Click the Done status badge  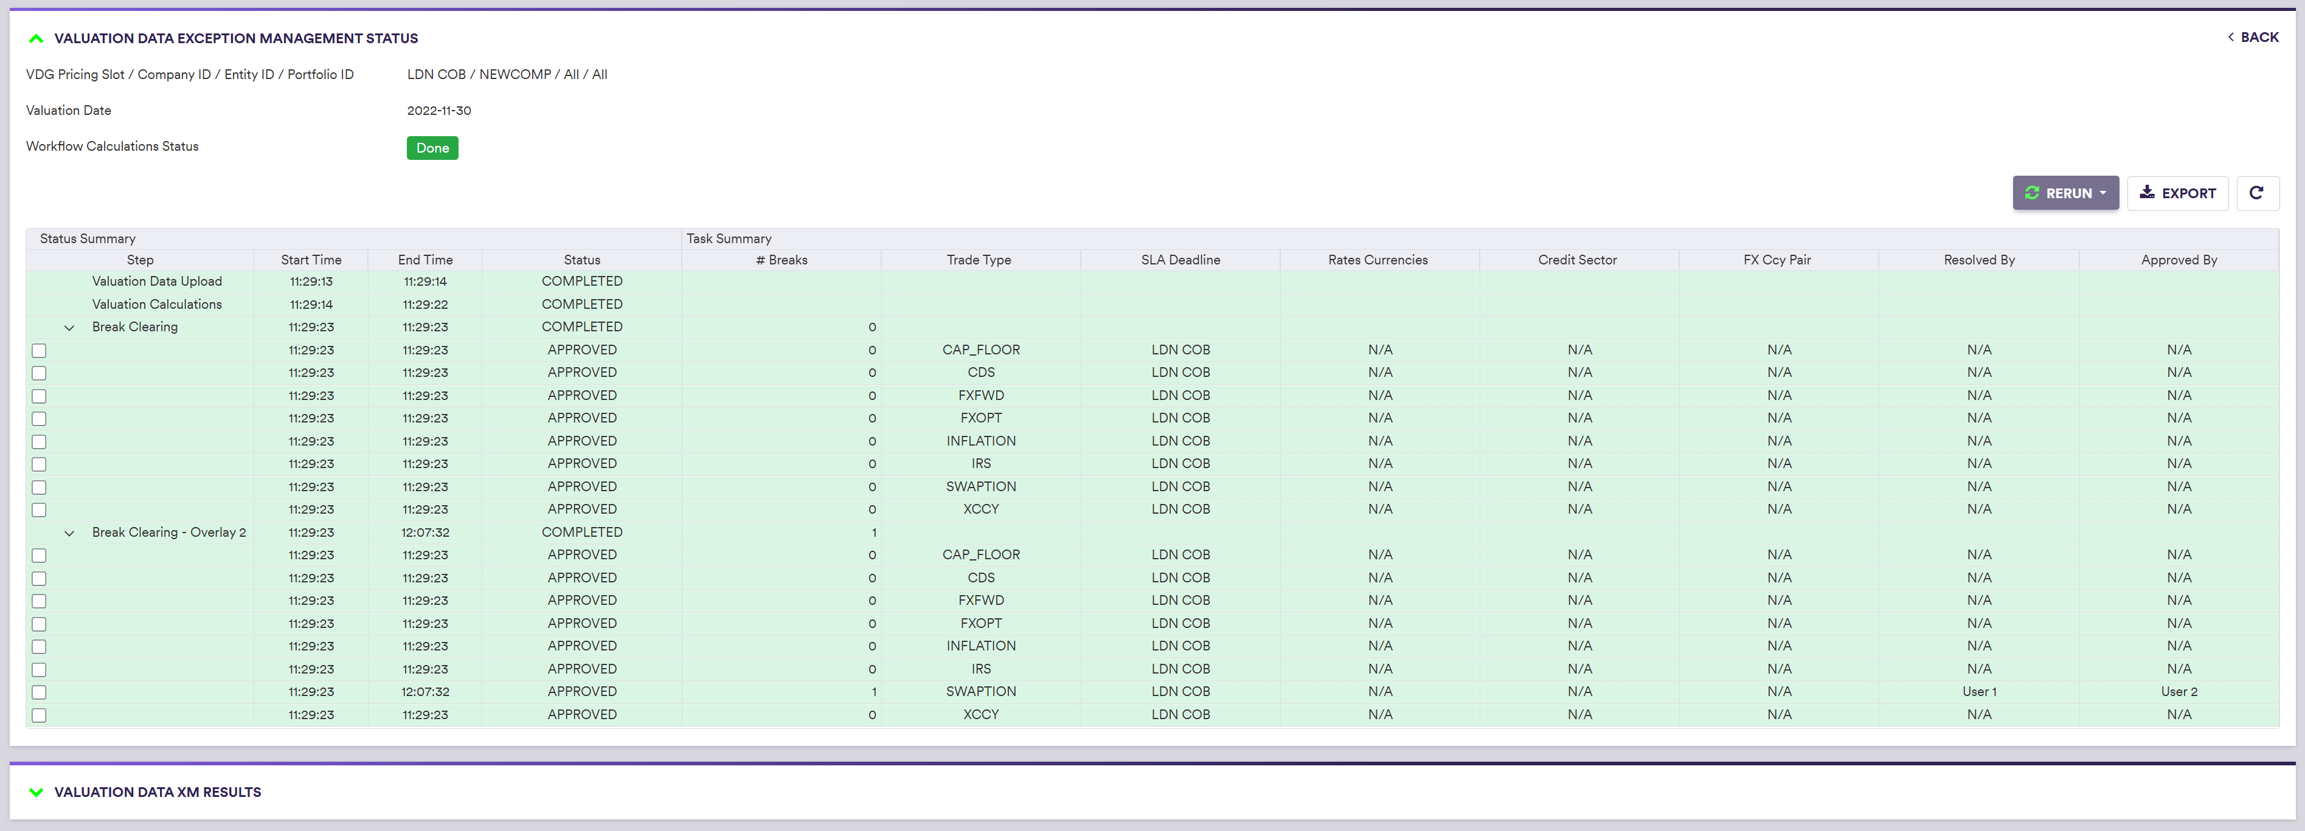click(432, 148)
